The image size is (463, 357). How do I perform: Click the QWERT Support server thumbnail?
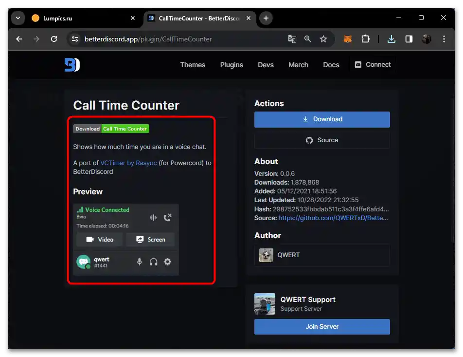tap(265, 304)
